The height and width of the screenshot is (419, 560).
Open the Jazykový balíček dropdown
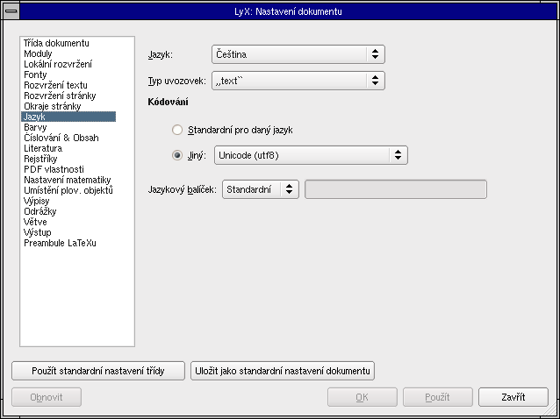[x=261, y=189]
